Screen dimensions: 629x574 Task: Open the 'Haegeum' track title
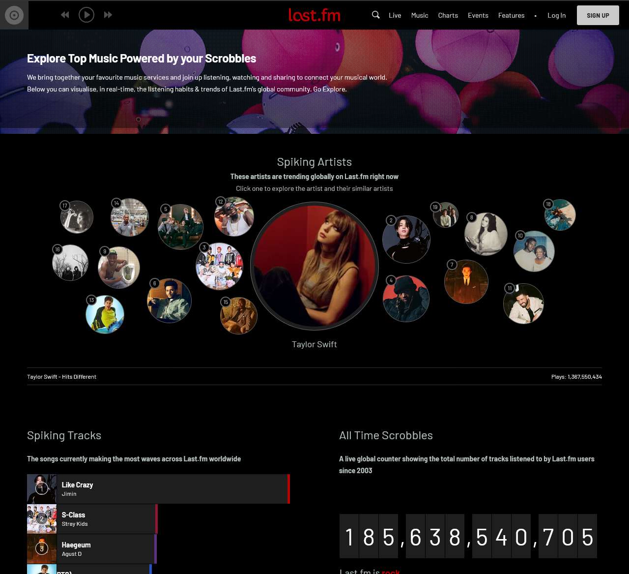[x=76, y=545]
